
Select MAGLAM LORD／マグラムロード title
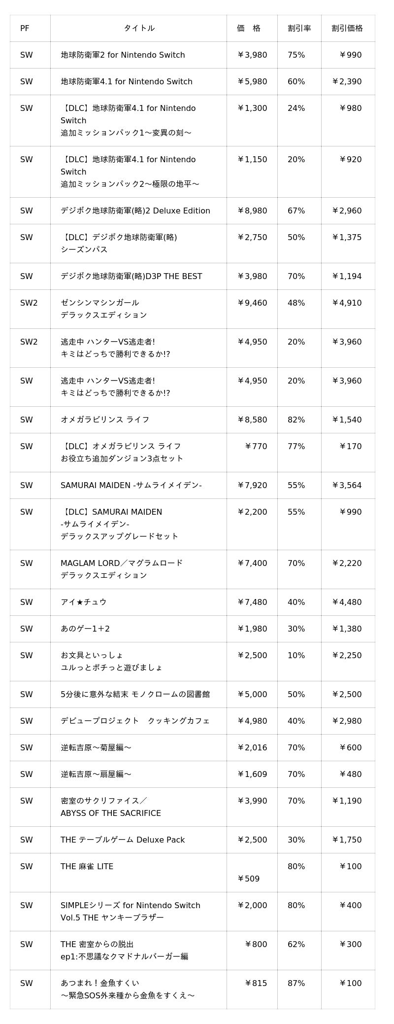point(122,563)
